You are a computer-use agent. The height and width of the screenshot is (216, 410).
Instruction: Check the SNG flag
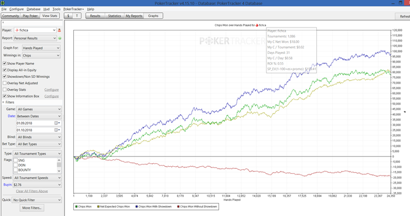[x=15, y=160]
